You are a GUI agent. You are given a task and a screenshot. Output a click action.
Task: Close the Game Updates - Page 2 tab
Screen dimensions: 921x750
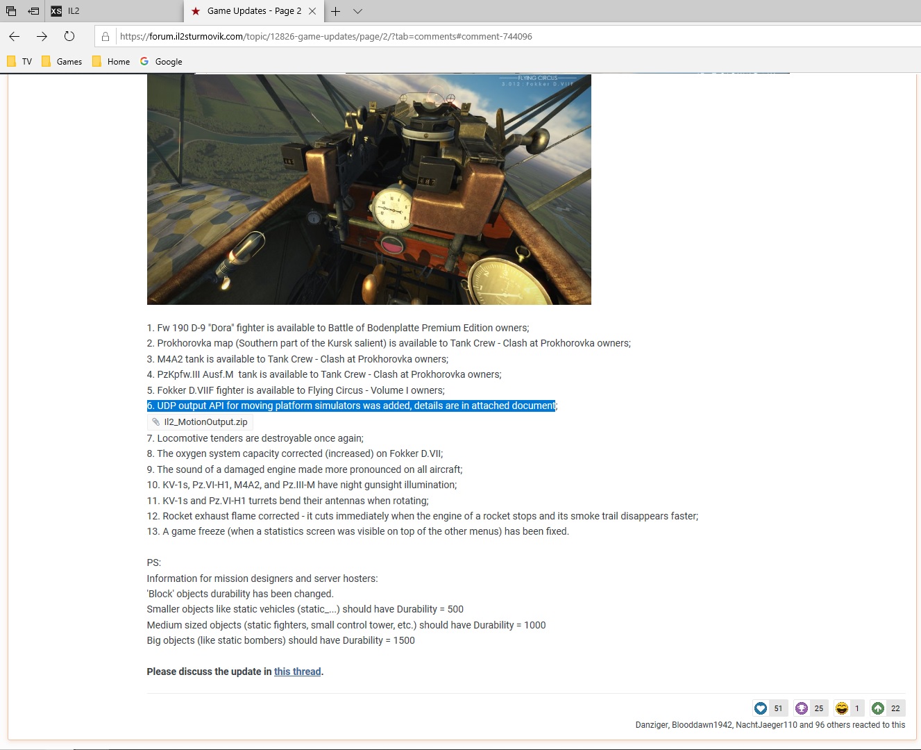click(x=312, y=11)
